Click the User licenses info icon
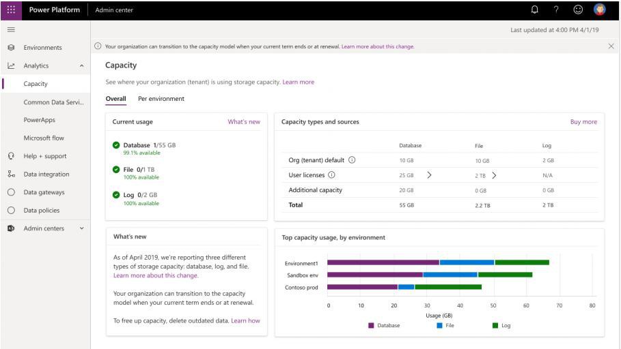 click(331, 175)
